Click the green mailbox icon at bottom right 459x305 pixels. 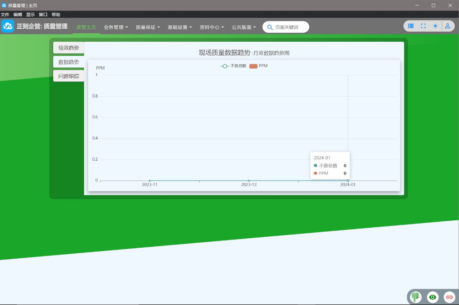[x=416, y=297]
